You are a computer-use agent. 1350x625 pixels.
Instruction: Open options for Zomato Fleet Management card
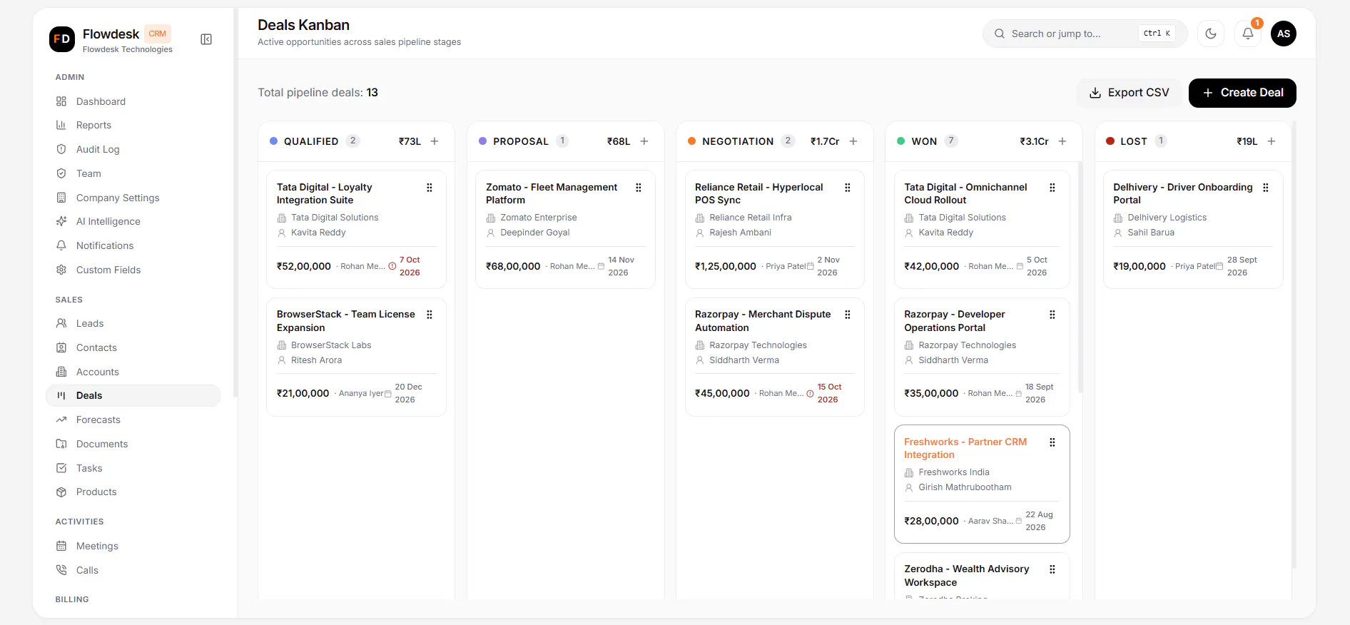point(639,188)
